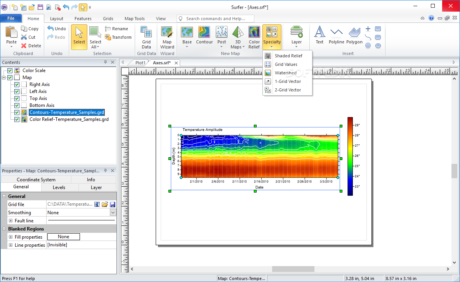Viewport: 460px width, 282px height.
Task: Hide Contours-Temperature_Samples.grd layer
Action: [x=17, y=112]
